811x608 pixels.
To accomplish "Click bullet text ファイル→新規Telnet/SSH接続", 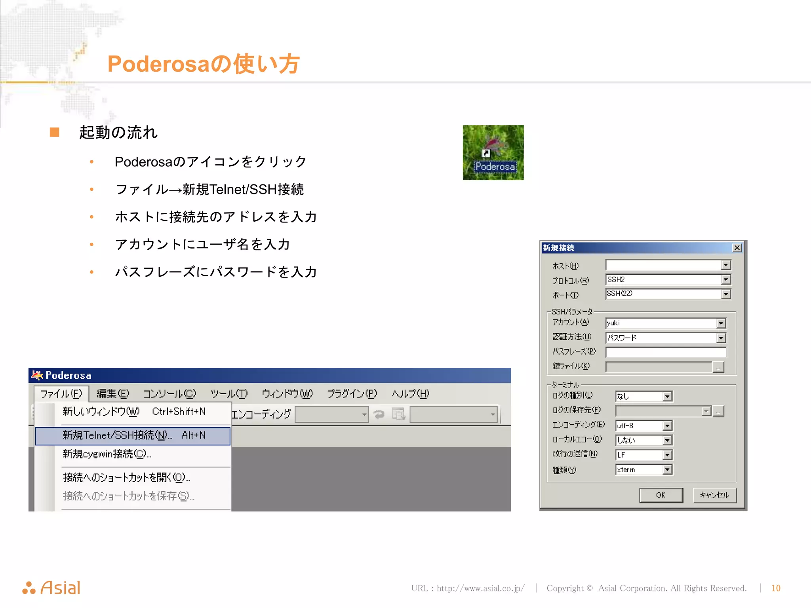I will [210, 189].
